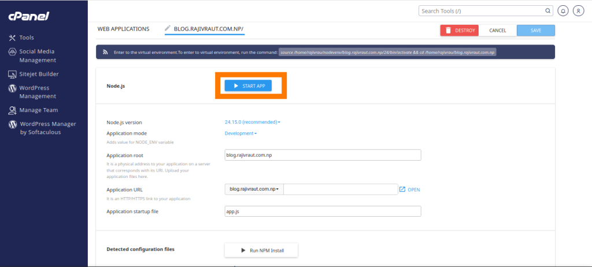Image resolution: width=592 pixels, height=267 pixels.
Task: Save the application settings
Action: pos(536,31)
